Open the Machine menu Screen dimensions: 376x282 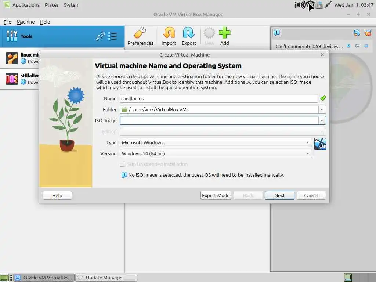point(25,22)
